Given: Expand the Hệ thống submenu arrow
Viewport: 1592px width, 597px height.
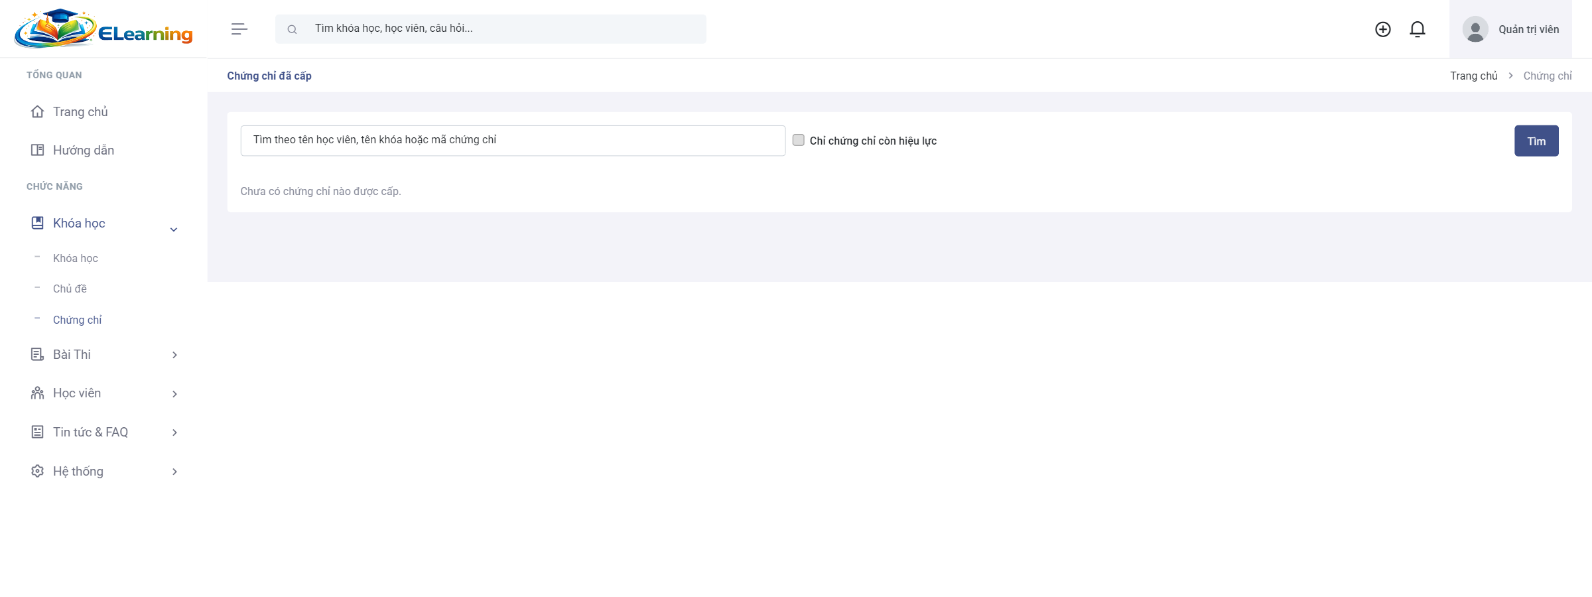Looking at the screenshot, I should coord(174,472).
